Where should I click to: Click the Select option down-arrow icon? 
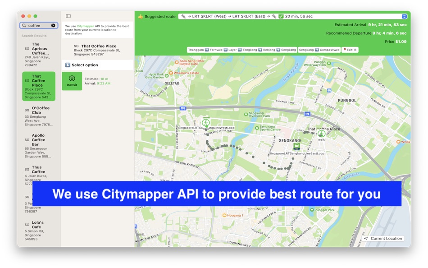[68, 65]
